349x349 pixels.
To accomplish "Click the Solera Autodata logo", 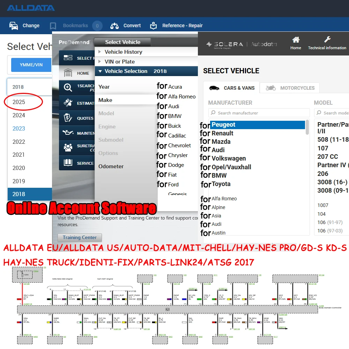I will [x=242, y=45].
